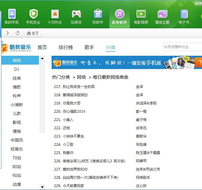Open song 伤心情歌2014
Viewport: 202px width, 190px height.
74,112
